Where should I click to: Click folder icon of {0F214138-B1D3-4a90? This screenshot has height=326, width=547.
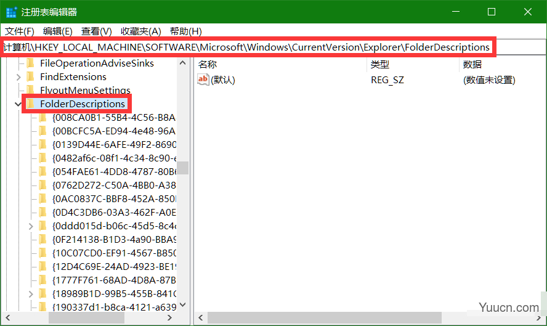click(43, 240)
